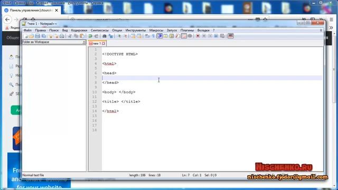Close the new 1 tab with its X
338x190 pixels.
(x=104, y=43)
